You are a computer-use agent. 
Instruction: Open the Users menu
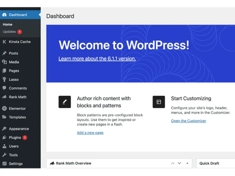(x=20, y=146)
